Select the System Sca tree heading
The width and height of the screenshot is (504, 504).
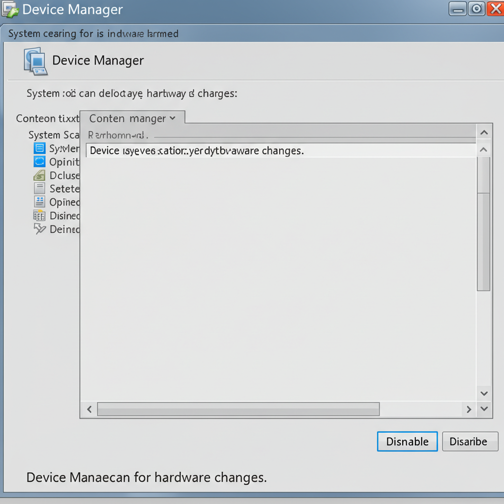tap(54, 135)
